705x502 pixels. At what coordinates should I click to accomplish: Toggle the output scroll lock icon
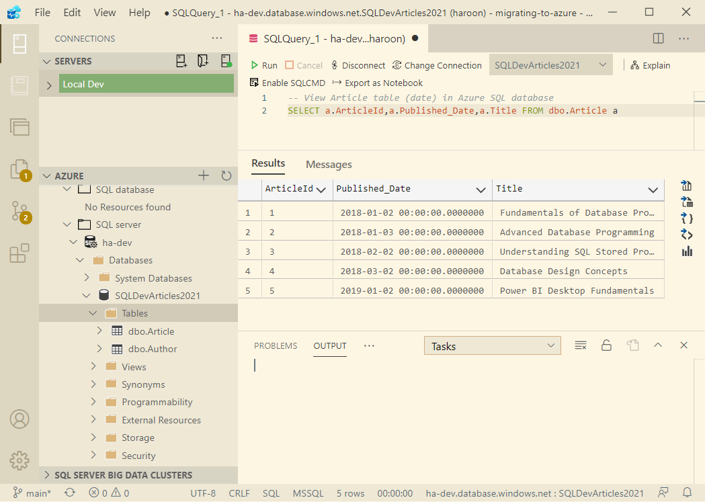point(606,345)
